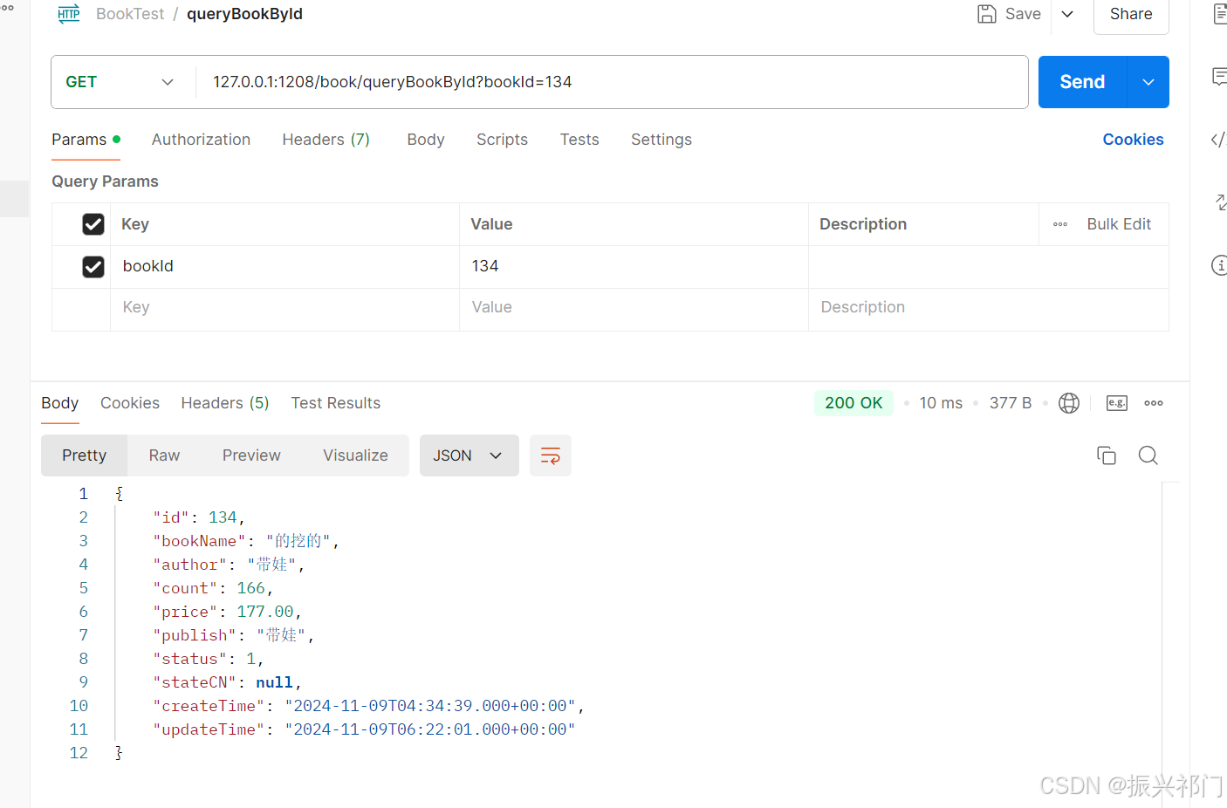Expand the Save options chevron
Viewport: 1227px width, 808px height.
[x=1067, y=14]
